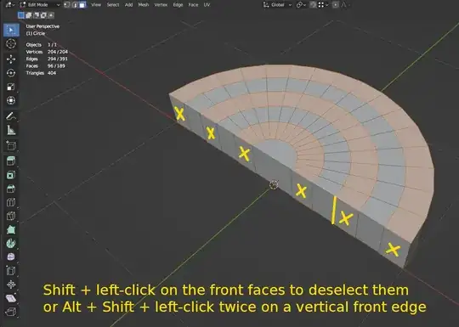Viewport: 459px width, 327px height.
Task: Open the Select menu
Action: point(113,5)
